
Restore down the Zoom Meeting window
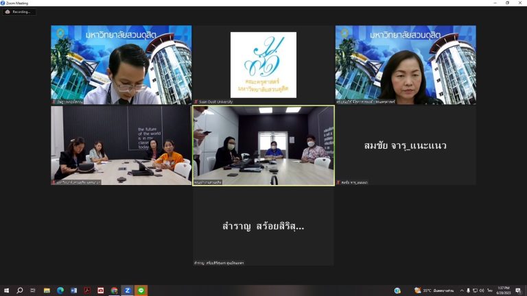coord(508,3)
